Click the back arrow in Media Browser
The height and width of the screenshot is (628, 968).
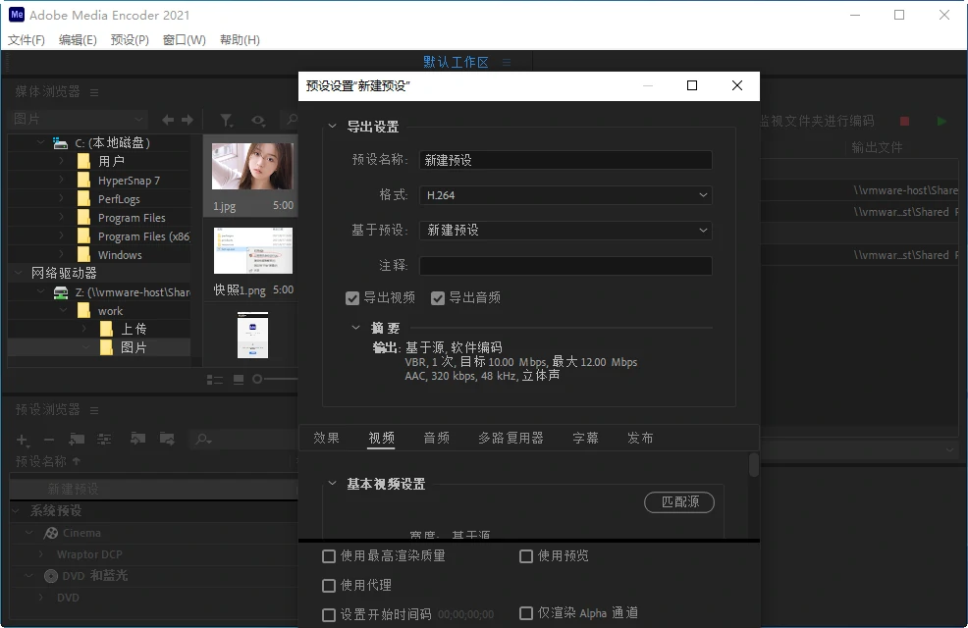[x=168, y=120]
